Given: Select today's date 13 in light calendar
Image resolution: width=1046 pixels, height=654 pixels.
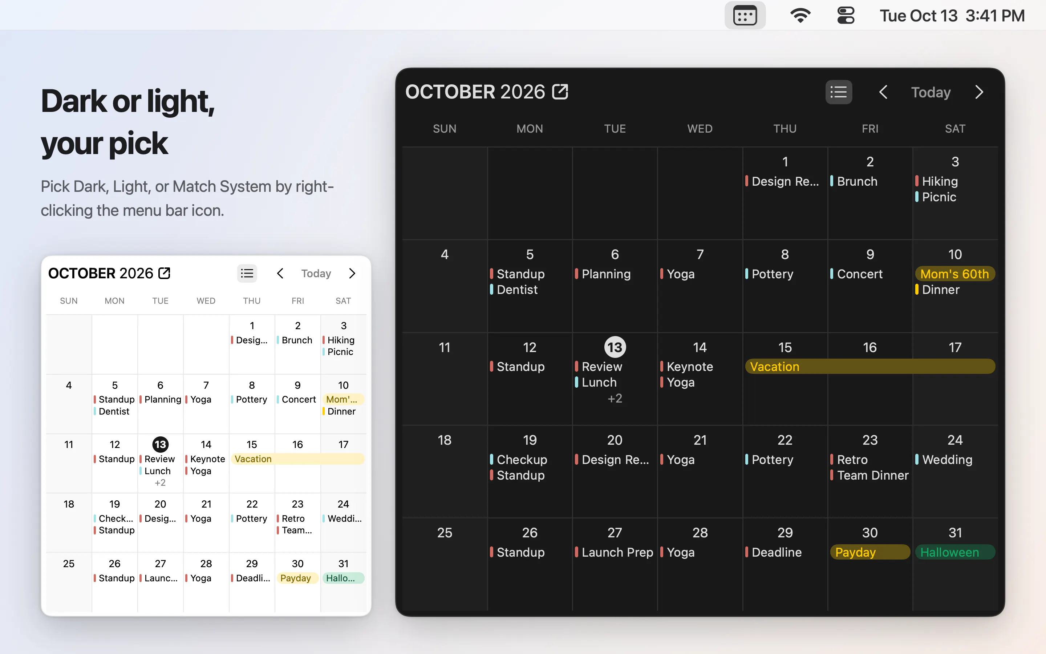Looking at the screenshot, I should 160,444.
